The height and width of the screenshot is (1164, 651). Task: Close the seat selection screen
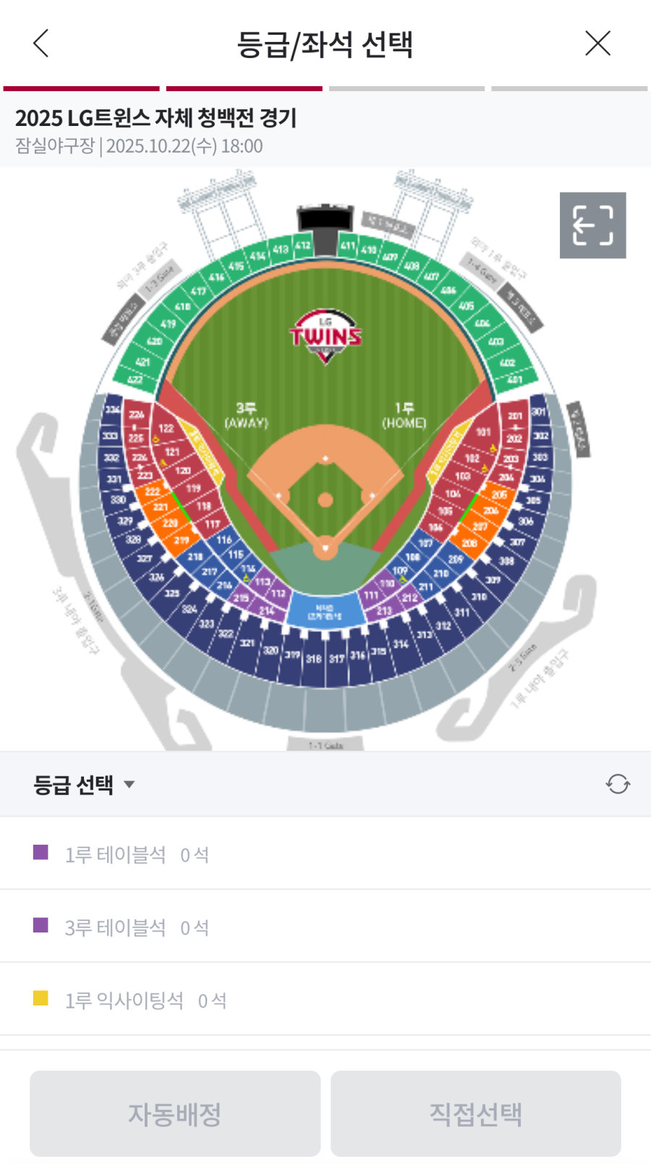point(597,43)
